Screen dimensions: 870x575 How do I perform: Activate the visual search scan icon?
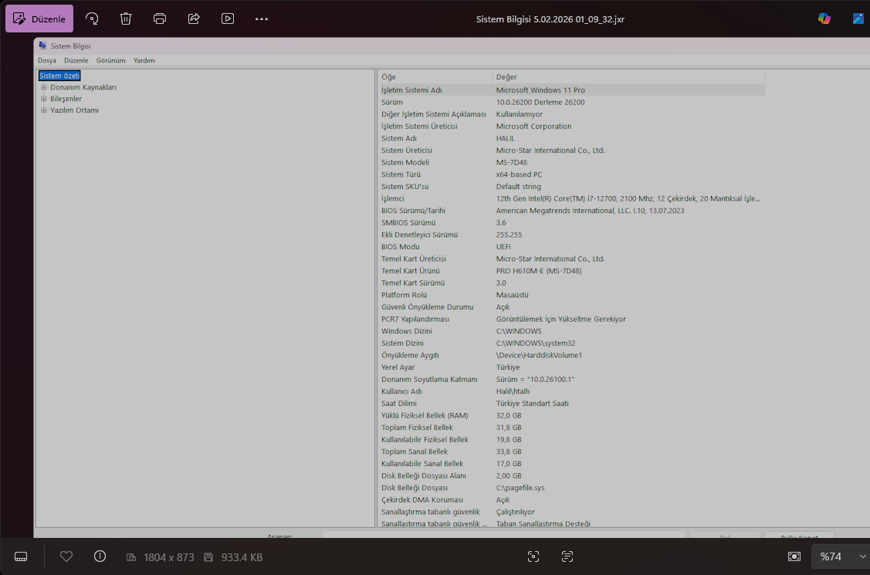(533, 556)
